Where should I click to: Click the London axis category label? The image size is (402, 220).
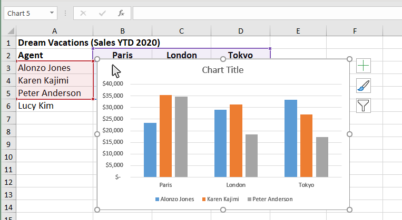(236, 185)
